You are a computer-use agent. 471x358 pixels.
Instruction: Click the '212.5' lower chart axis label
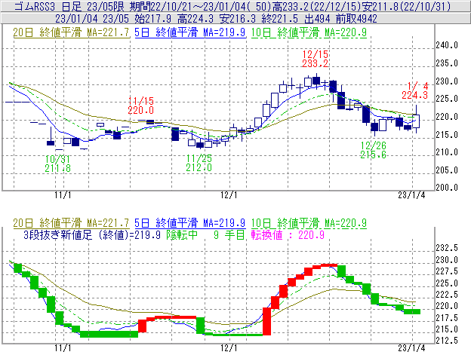(447, 341)
